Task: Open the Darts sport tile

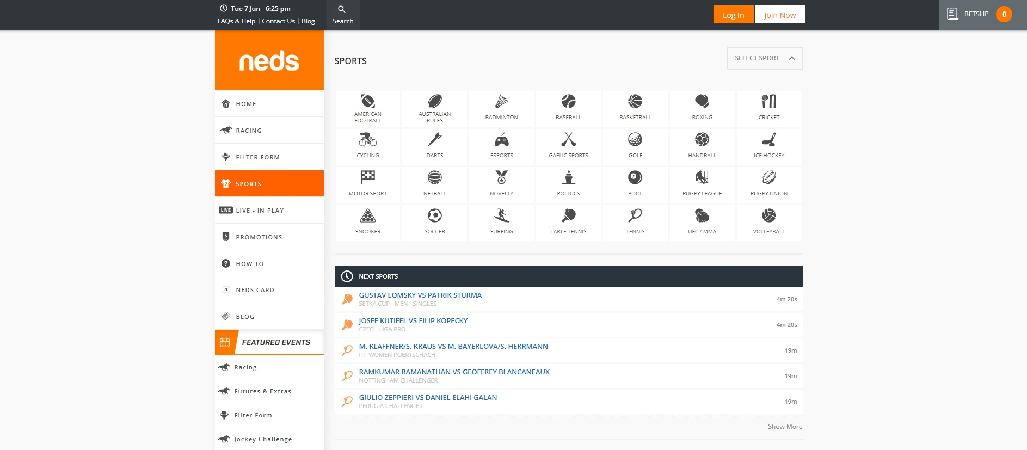Action: pos(435,147)
